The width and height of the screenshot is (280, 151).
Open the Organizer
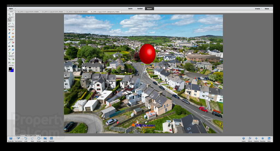click(x=51, y=139)
